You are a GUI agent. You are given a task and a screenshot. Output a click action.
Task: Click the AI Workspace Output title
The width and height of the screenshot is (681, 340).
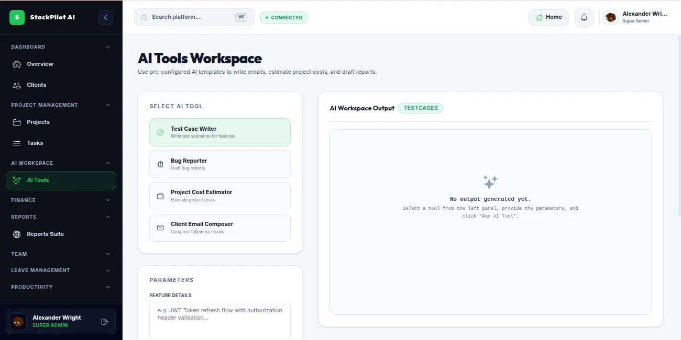[x=362, y=108]
